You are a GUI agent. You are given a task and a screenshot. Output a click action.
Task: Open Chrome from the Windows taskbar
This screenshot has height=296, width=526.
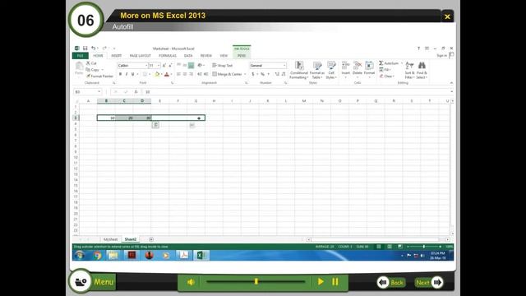click(x=97, y=256)
